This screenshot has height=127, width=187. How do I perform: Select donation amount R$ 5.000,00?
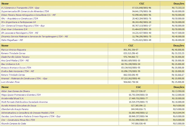point(179,123)
